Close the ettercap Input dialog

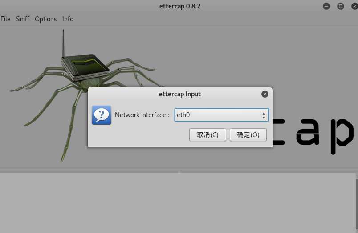coord(264,94)
